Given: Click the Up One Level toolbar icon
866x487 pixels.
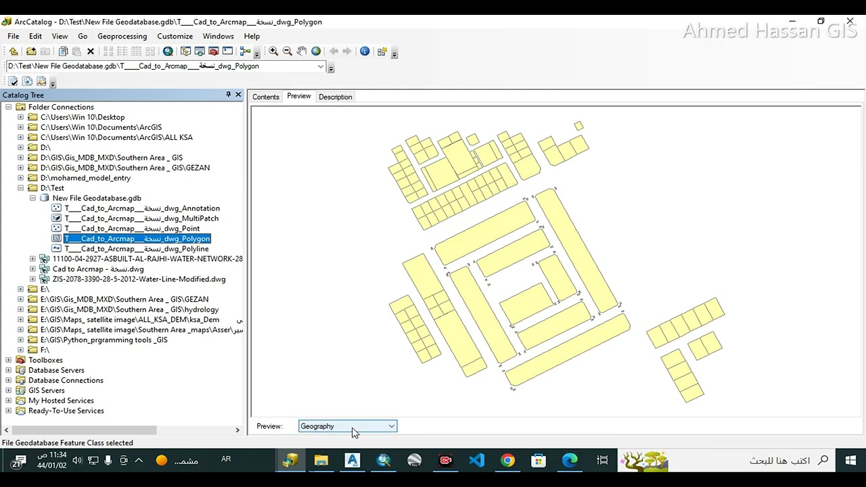Looking at the screenshot, I should click(14, 51).
